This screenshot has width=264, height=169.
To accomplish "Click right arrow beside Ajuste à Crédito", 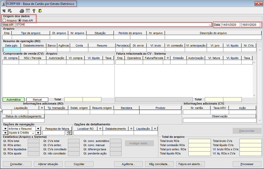I will 38,133.
